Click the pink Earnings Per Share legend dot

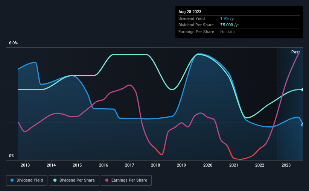tap(107, 180)
